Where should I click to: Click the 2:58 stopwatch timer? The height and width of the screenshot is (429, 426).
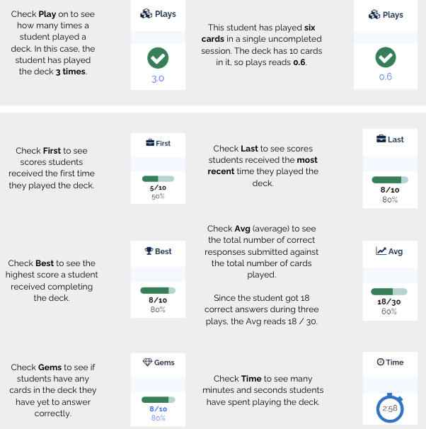[390, 408]
